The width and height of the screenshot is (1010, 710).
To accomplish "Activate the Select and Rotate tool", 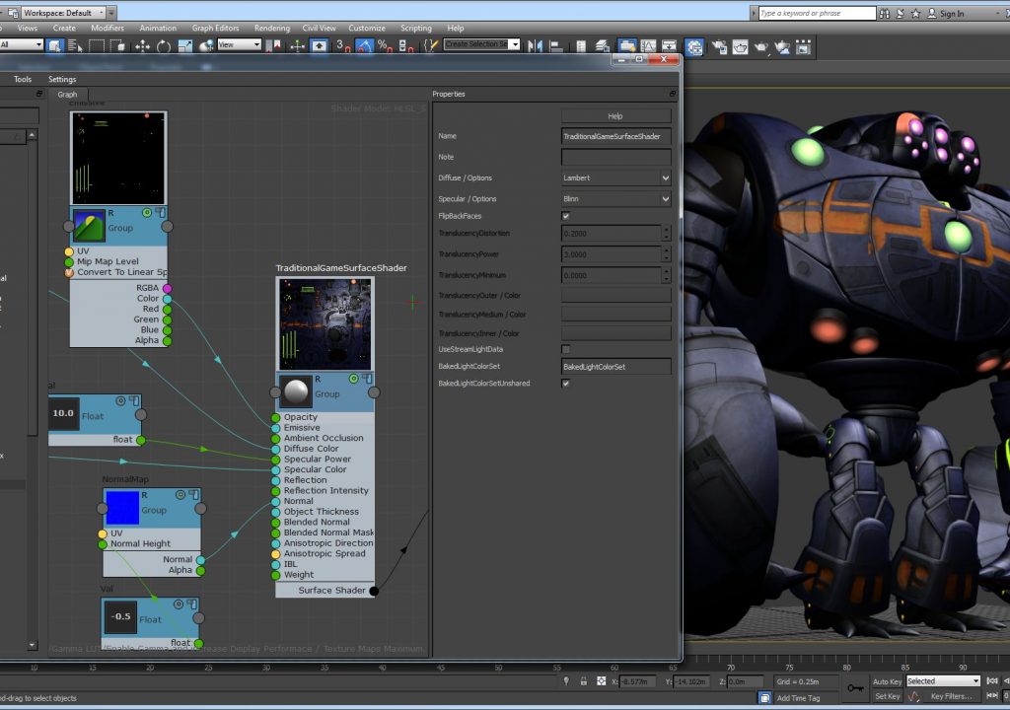I will [164, 45].
